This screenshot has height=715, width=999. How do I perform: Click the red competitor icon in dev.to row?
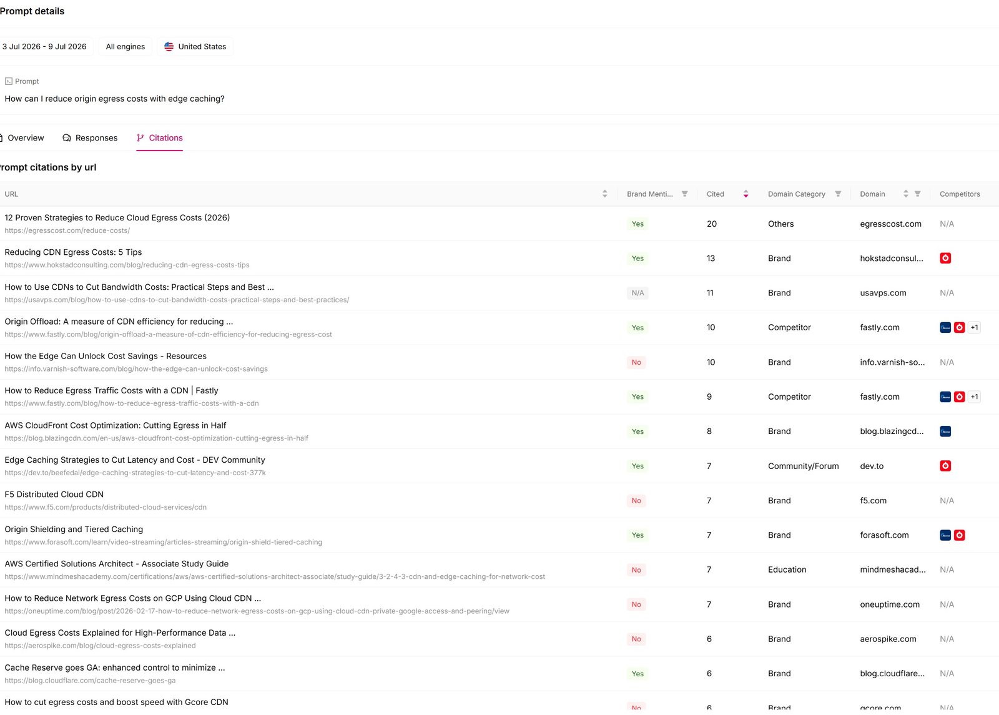pyautogui.click(x=945, y=466)
